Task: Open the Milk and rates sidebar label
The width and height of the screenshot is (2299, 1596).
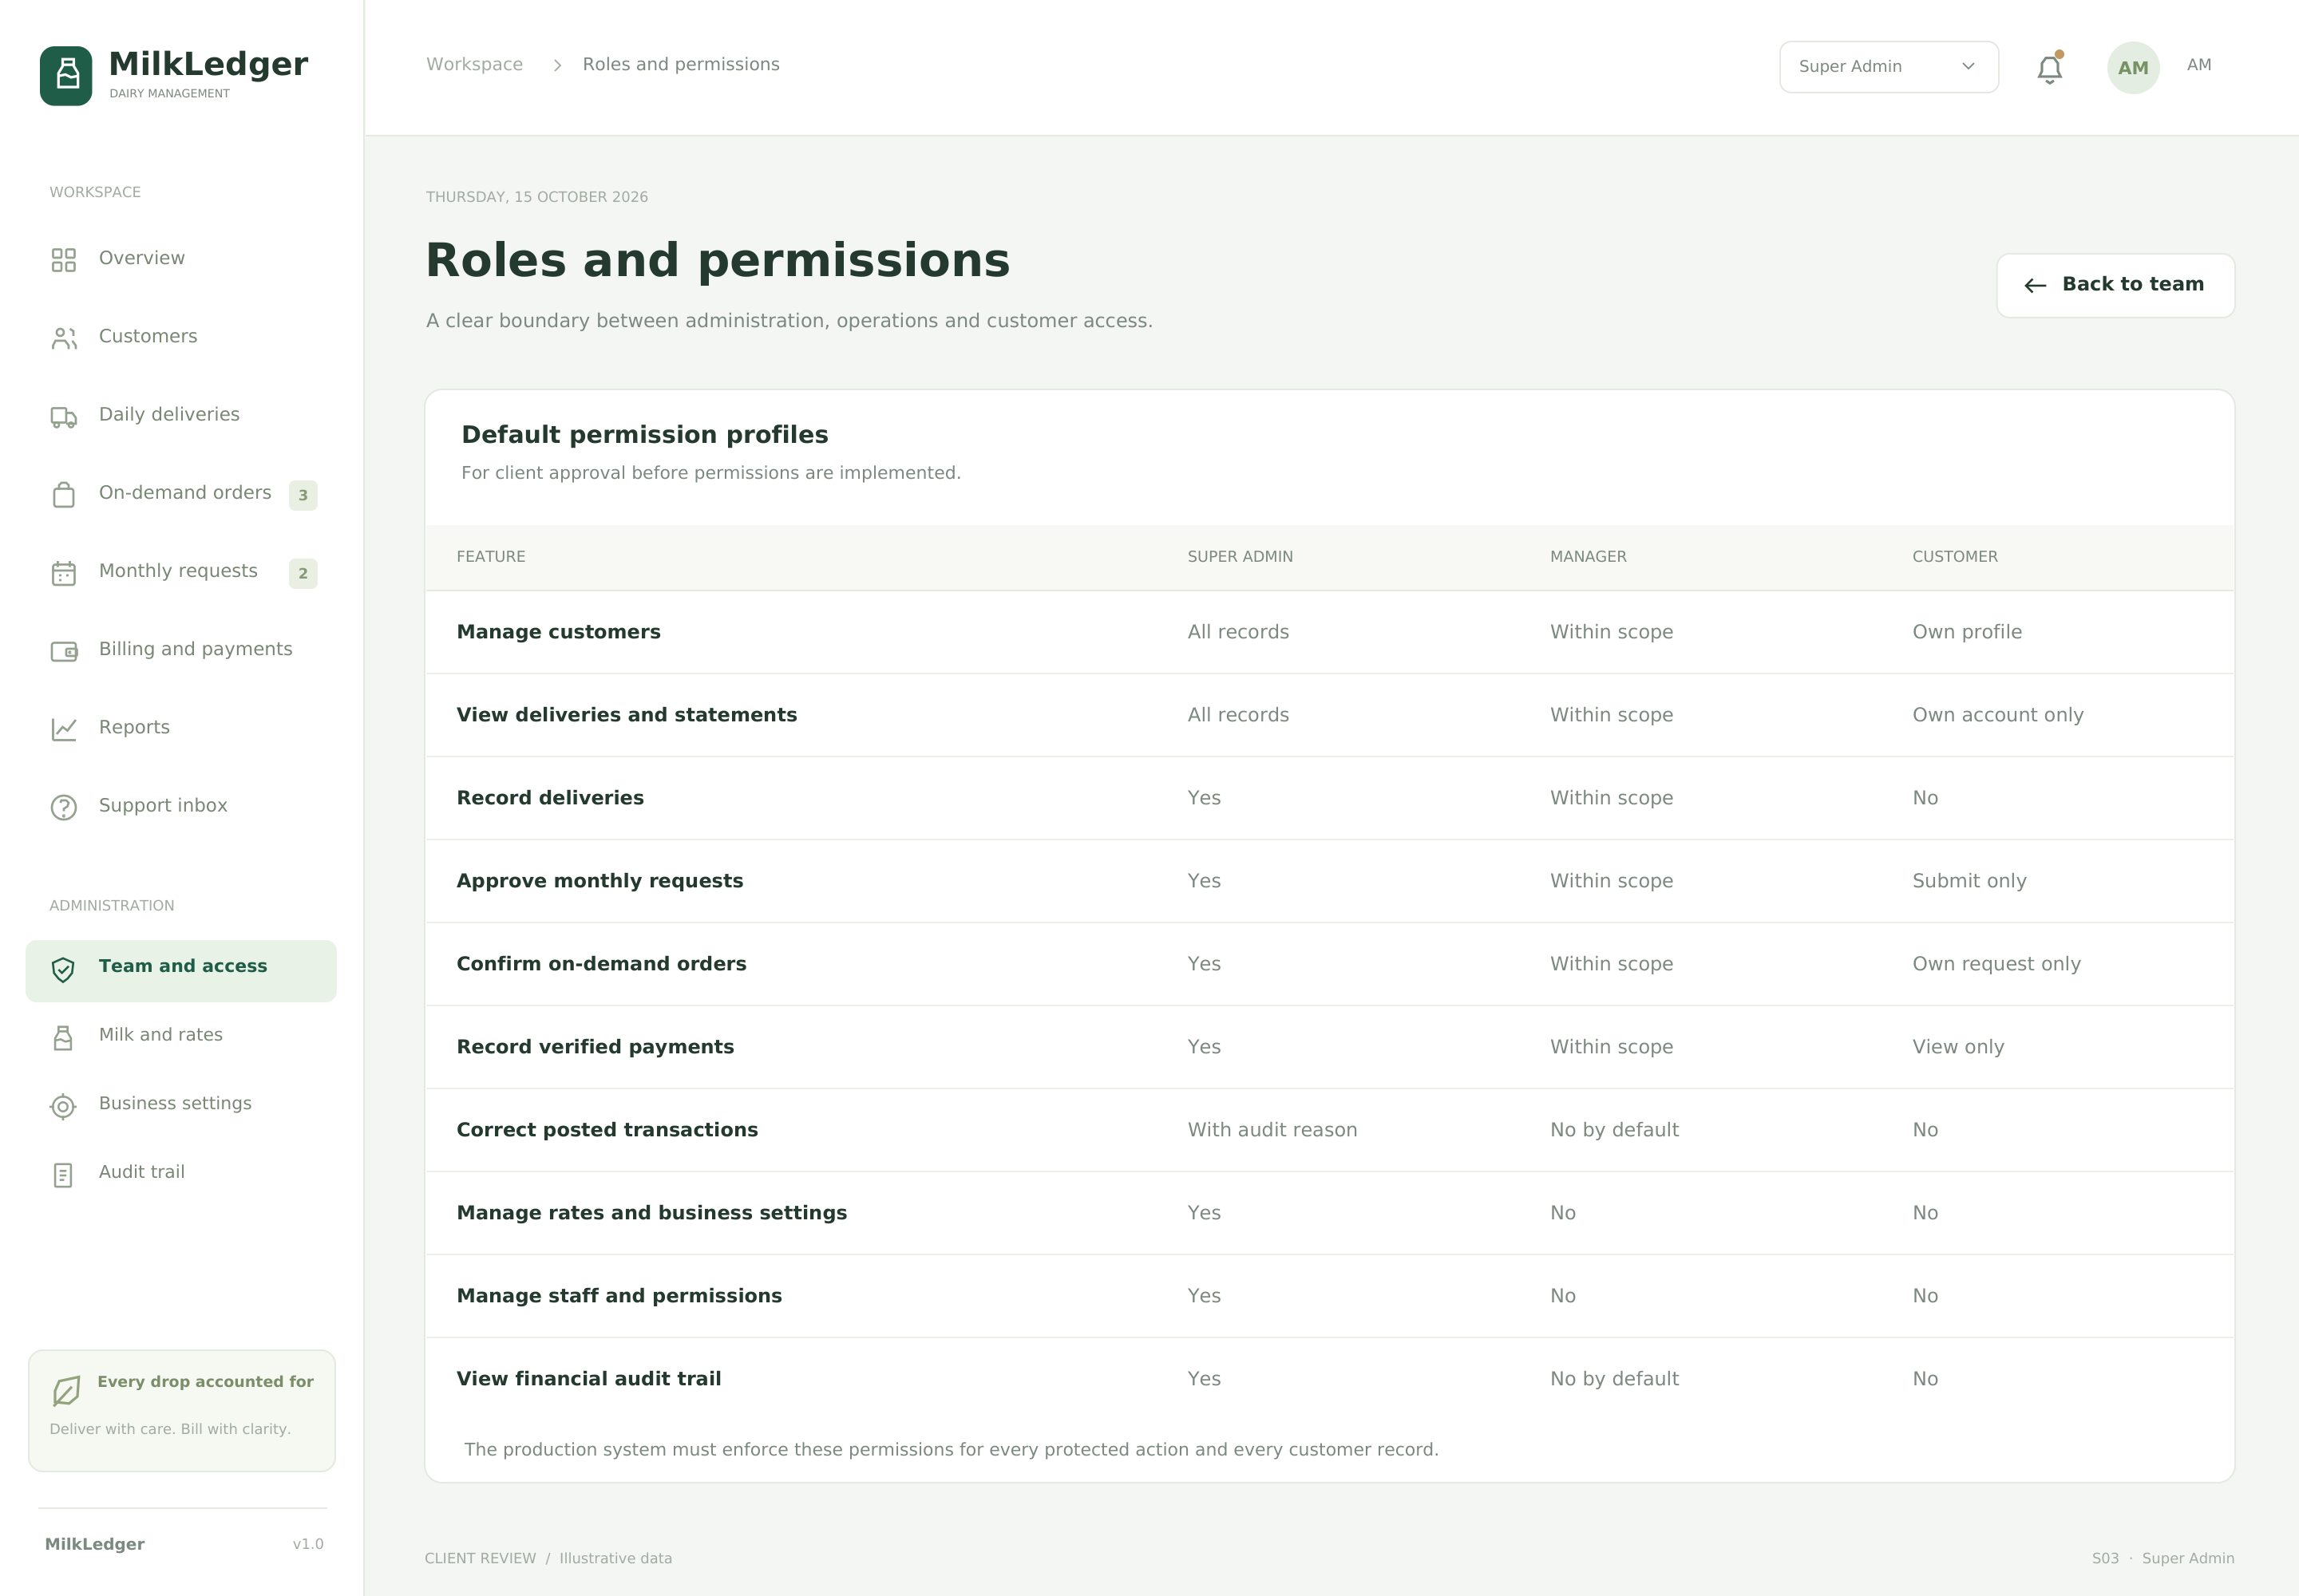Action: (161, 1034)
